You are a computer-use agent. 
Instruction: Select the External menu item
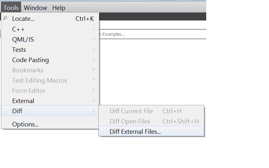tap(23, 101)
